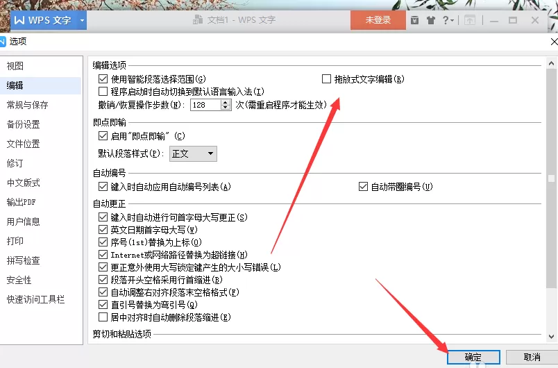Open the skin shirt icon in title bar

(431, 20)
